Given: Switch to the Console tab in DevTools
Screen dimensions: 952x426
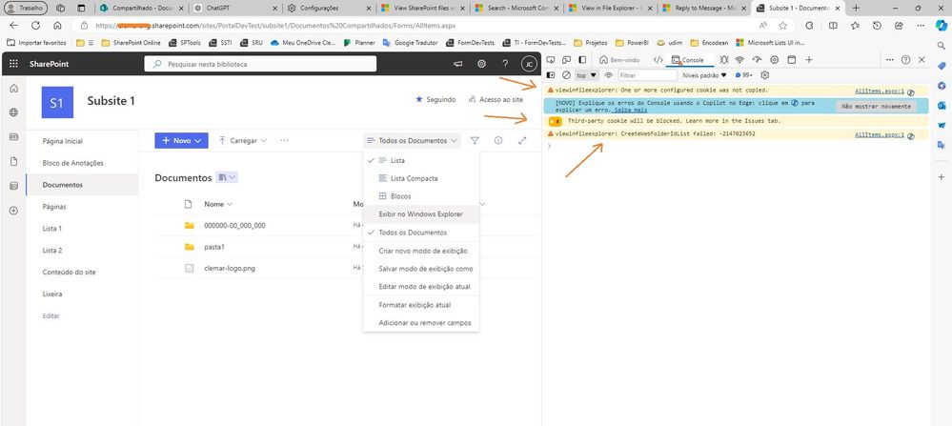Looking at the screenshot, I should tap(688, 59).
